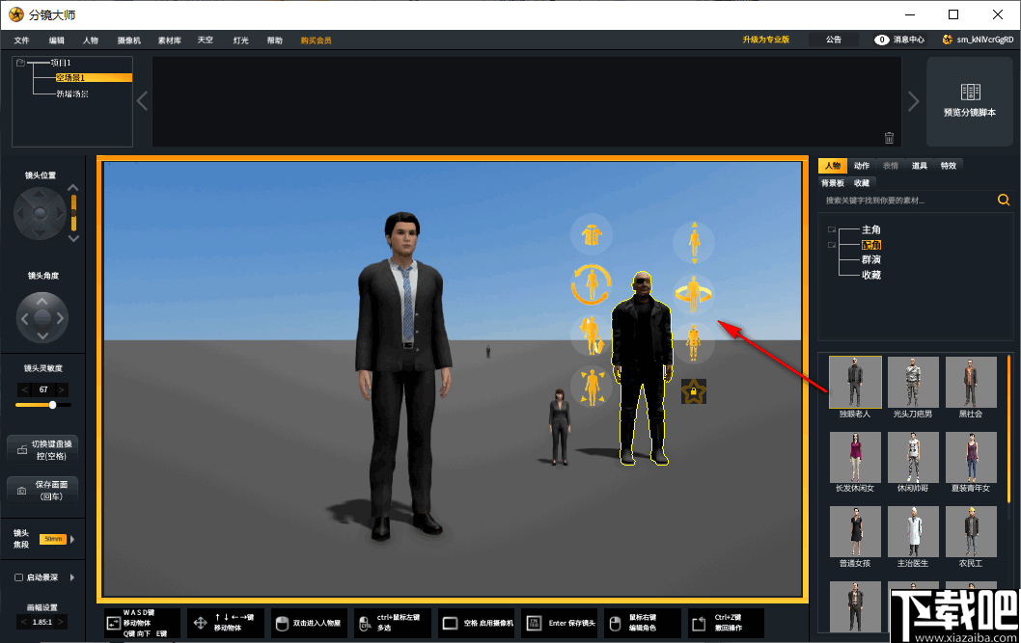This screenshot has width=1021, height=643.
Task: Open the 摄像机 menu
Action: click(x=129, y=40)
